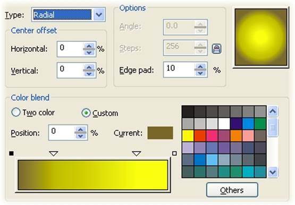Pick the white swatch in the palette
This screenshot has width=295, height=205.
[224, 123]
